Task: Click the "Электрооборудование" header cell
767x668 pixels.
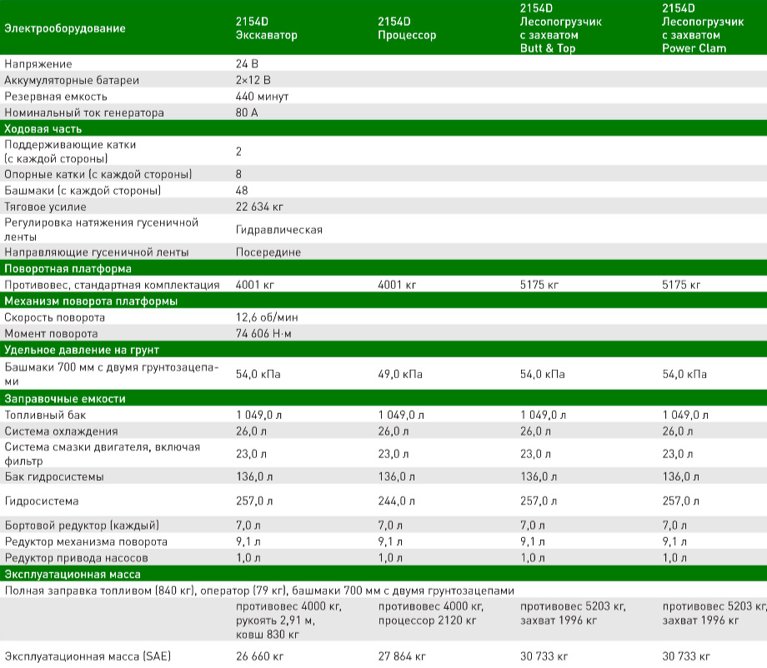Action: tap(65, 28)
